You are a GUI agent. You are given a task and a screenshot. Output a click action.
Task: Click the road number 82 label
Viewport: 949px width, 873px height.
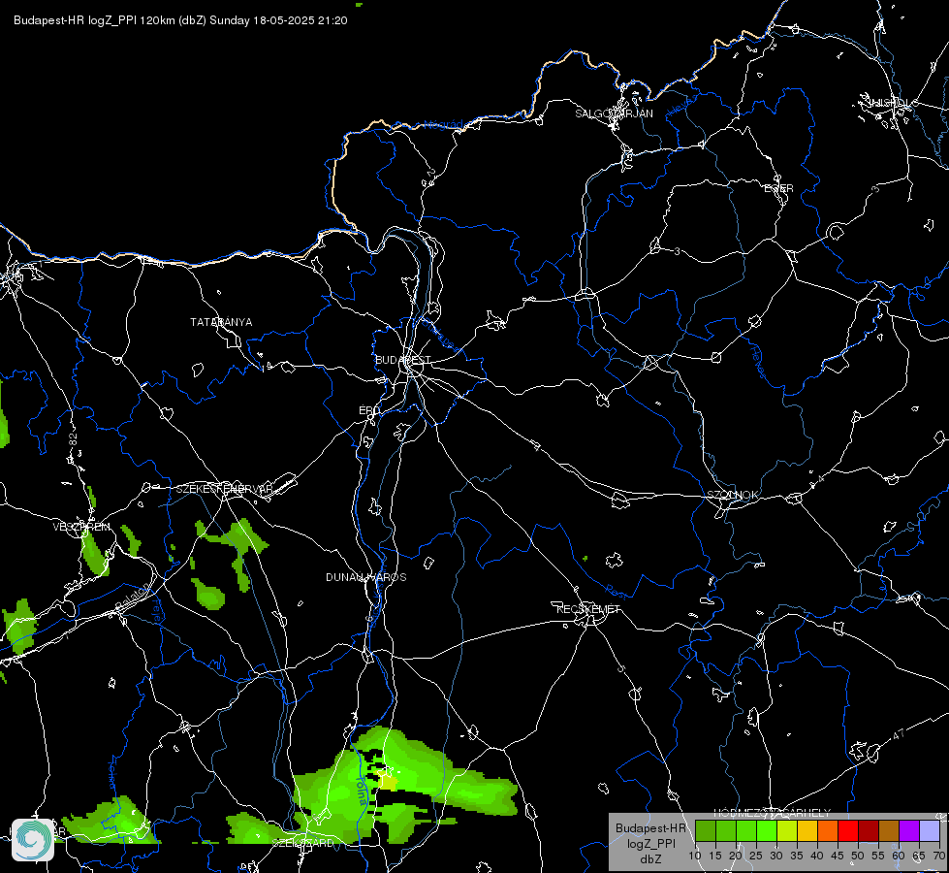(74, 440)
